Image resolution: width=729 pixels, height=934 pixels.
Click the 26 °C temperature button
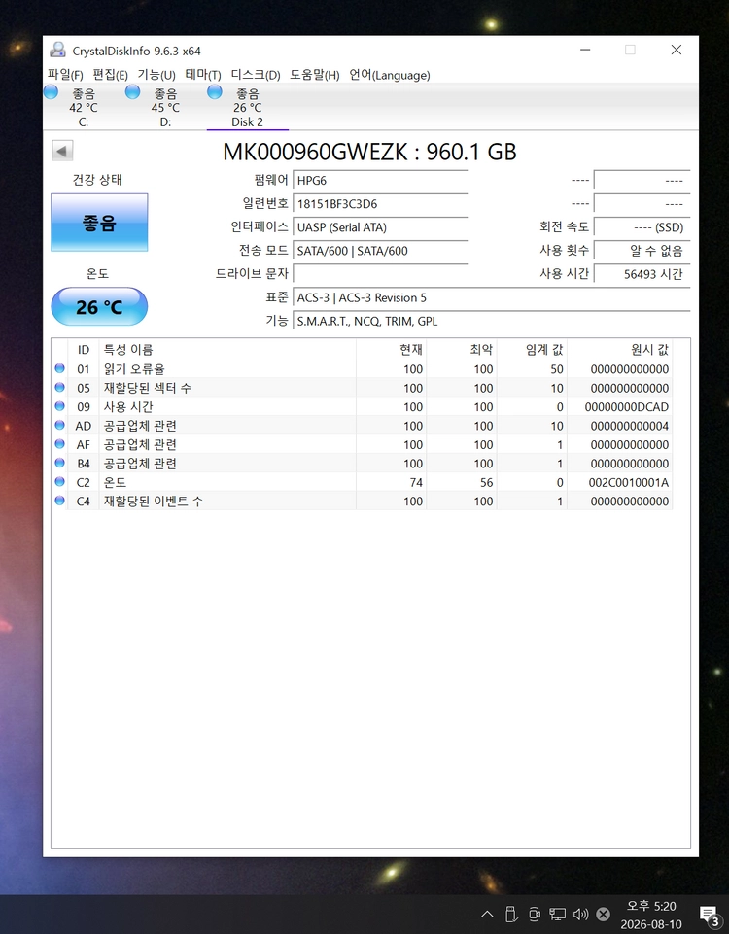[x=99, y=307]
